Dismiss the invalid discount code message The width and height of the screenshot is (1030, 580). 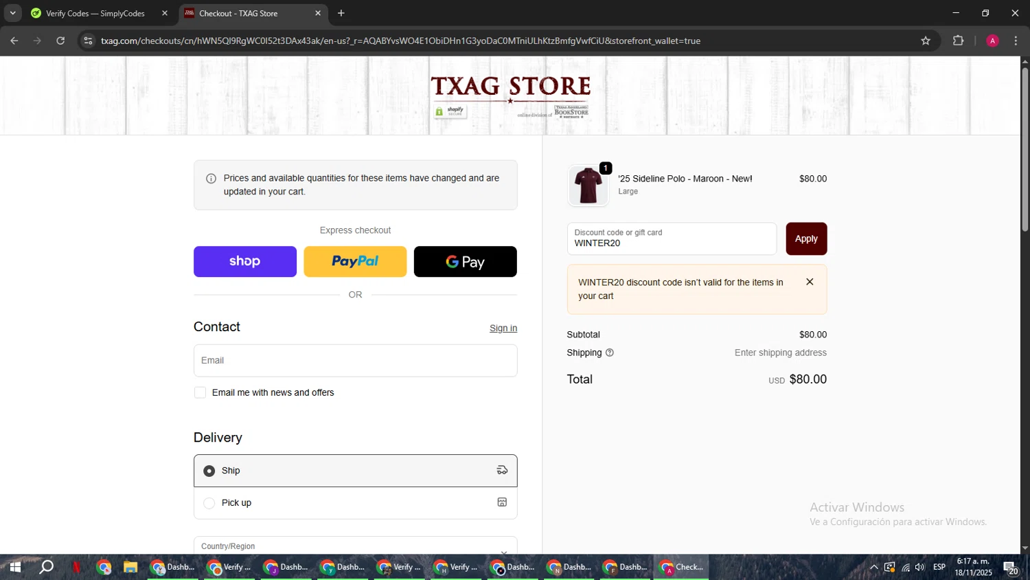point(810,282)
